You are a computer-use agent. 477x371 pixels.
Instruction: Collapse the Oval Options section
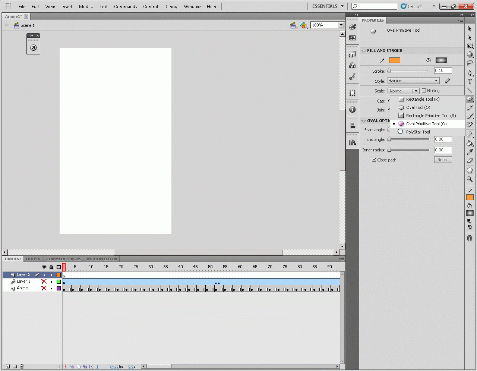[x=363, y=121]
